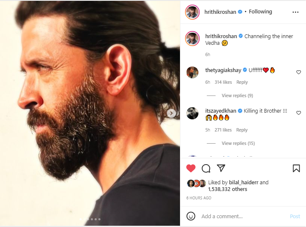Open hrithikroshan profile from the header username
This screenshot has height=227, width=306.
[220, 12]
